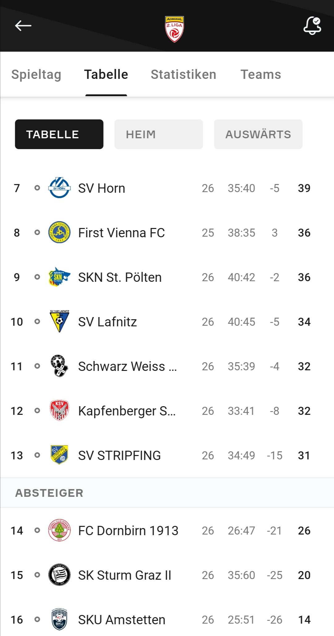The height and width of the screenshot is (636, 334).
Task: Tap SV Horn's points value 39
Action: (304, 188)
